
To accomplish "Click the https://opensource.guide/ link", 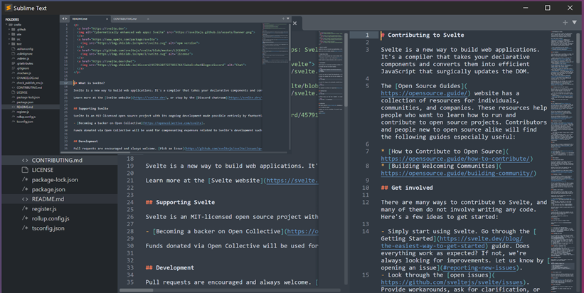I will tap(424, 93).
